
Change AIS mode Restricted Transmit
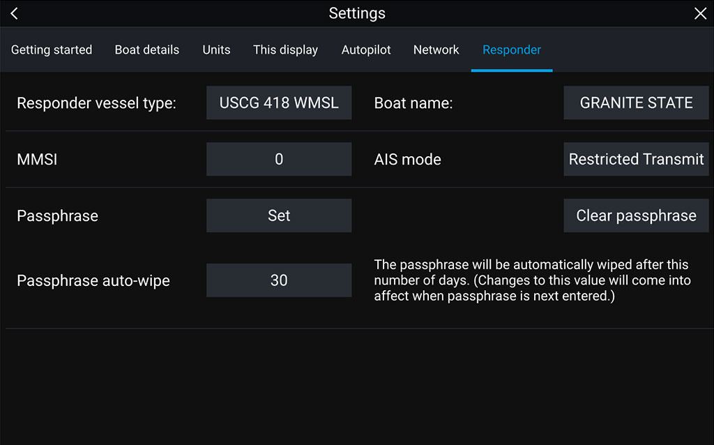click(x=636, y=159)
